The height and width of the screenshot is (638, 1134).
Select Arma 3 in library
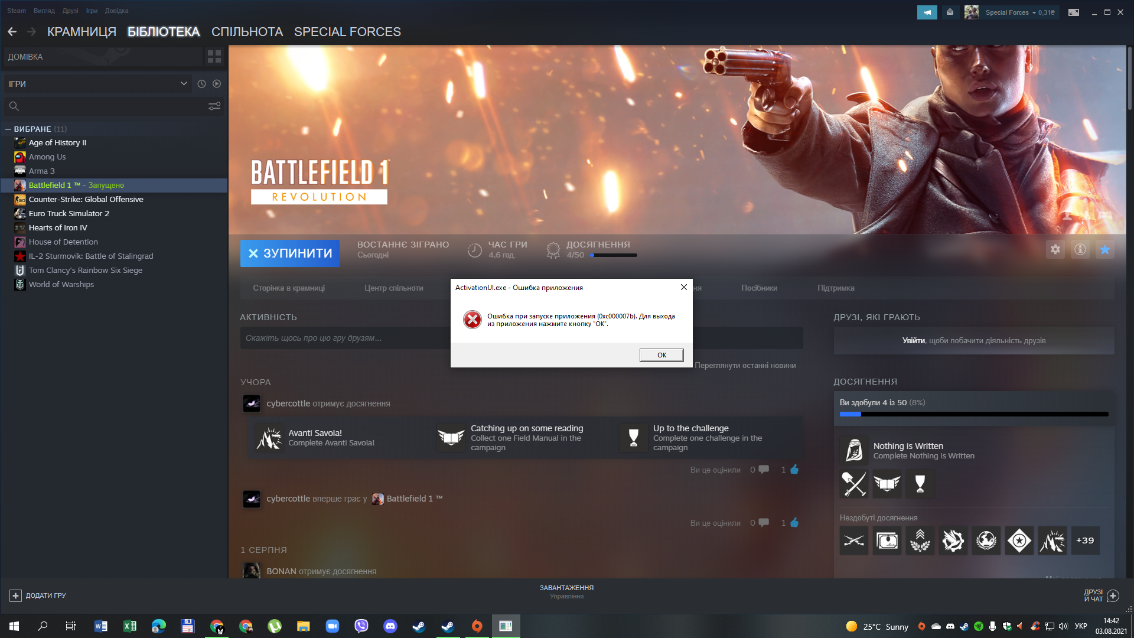click(x=41, y=171)
